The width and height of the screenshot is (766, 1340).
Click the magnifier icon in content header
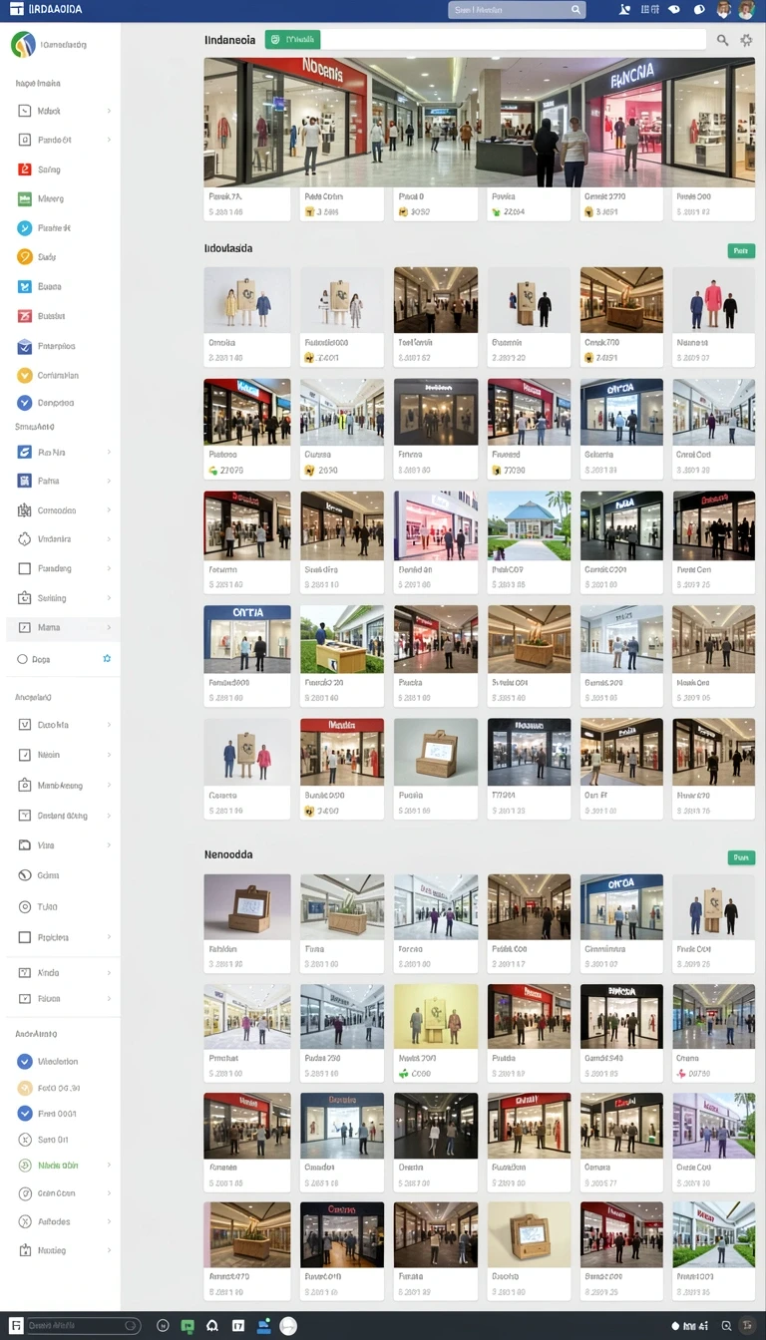(723, 40)
